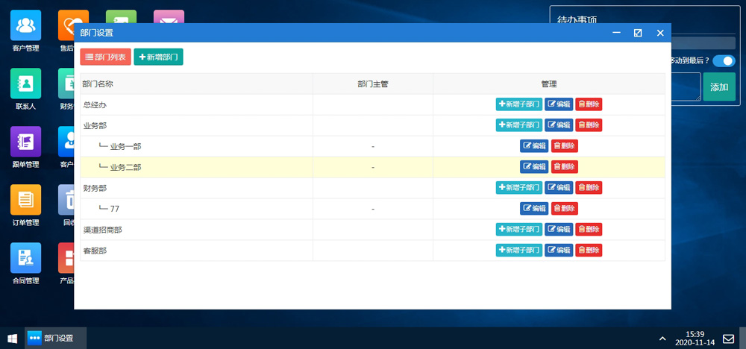Delete the 77 sub-department
Screen dimensions: 746x349
[565, 209]
